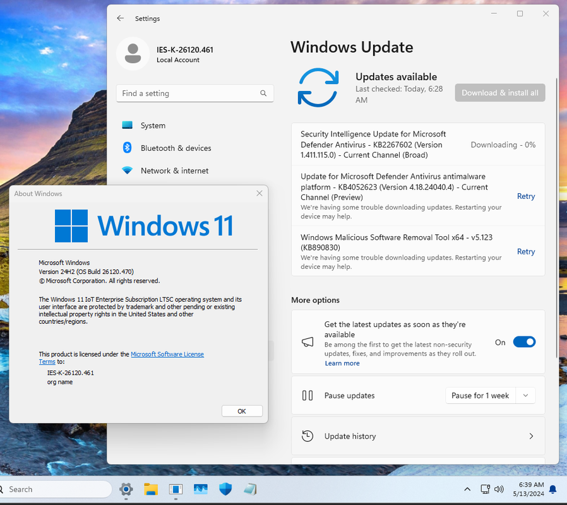Click the taskbar Search box
The height and width of the screenshot is (505, 567).
coord(54,489)
